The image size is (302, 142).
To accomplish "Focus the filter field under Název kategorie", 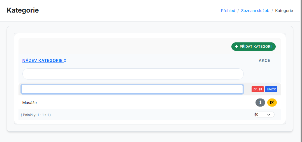I will tap(133, 74).
